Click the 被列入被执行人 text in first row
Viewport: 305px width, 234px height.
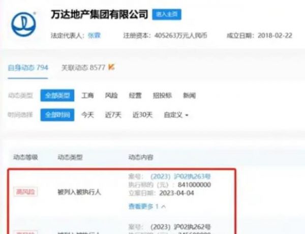(x=79, y=192)
